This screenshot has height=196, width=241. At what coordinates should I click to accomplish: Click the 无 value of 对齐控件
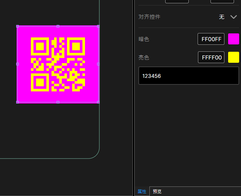coord(221,17)
